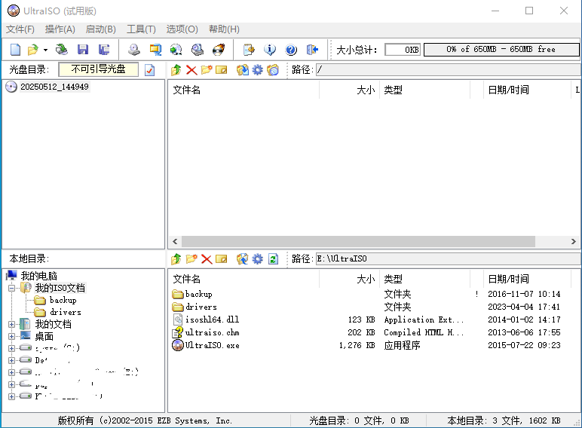Click the compress ISO icon
This screenshot has width=582, height=428.
(155, 49)
